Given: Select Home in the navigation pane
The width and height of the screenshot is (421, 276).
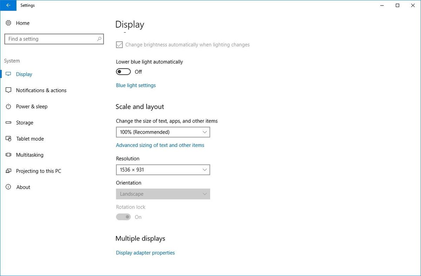Looking at the screenshot, I should [22, 23].
